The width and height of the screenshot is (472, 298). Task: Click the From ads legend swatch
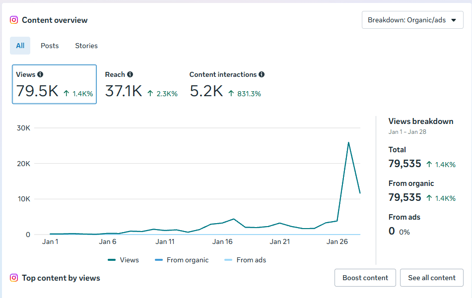[x=228, y=260]
